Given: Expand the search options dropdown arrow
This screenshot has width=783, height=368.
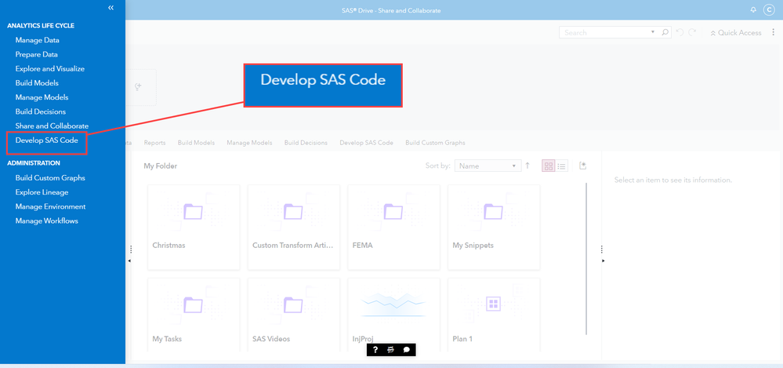Looking at the screenshot, I should point(653,32).
